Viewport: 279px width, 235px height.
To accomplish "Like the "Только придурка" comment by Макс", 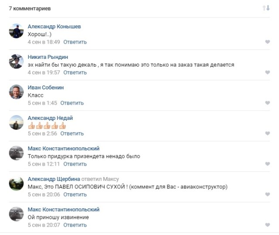I will click(x=267, y=164).
